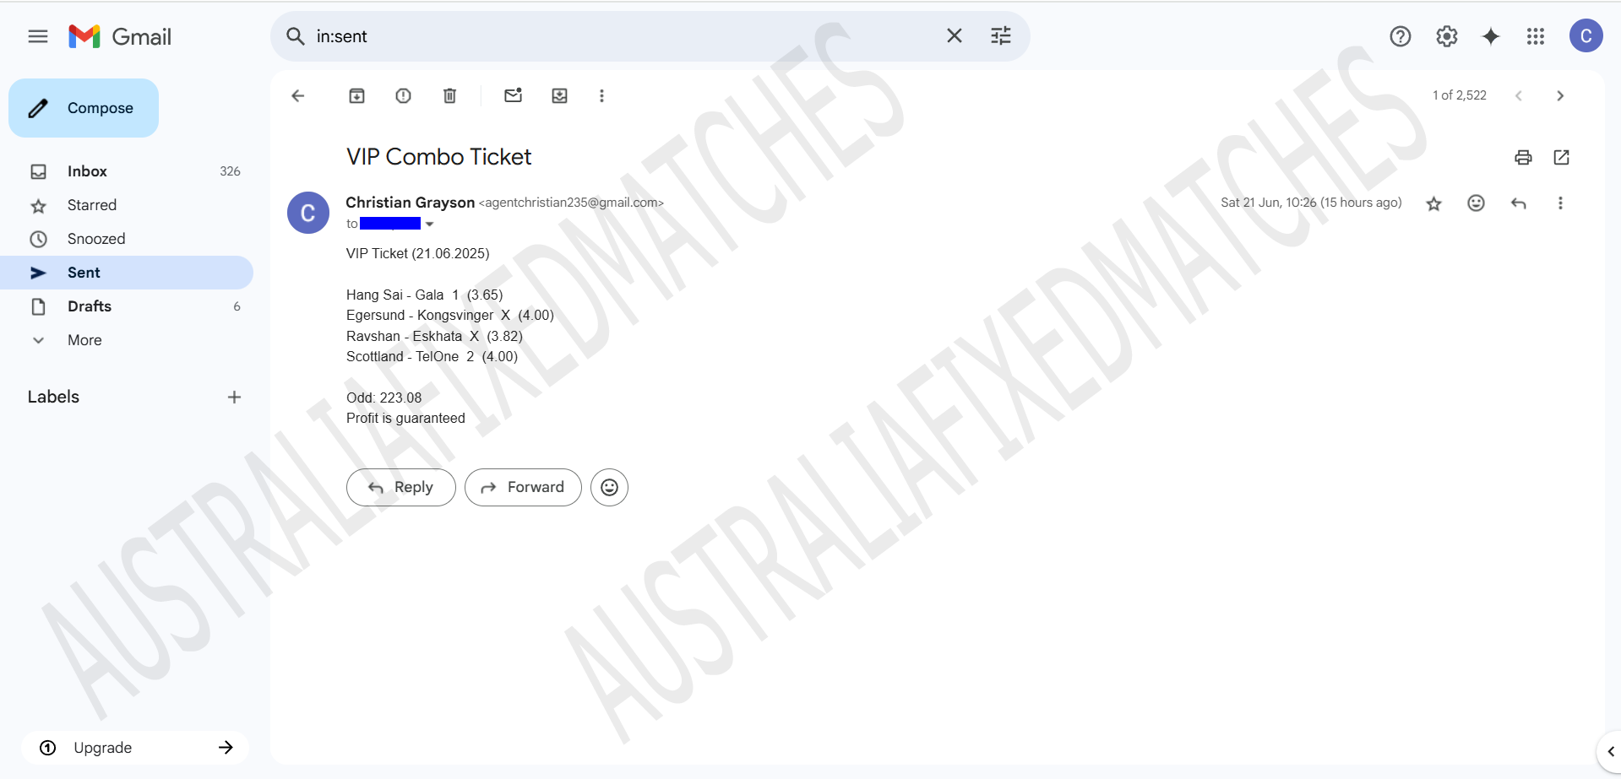Screen dimensions: 1621x779
Task: Click the Move to inbox icon
Action: (x=559, y=95)
